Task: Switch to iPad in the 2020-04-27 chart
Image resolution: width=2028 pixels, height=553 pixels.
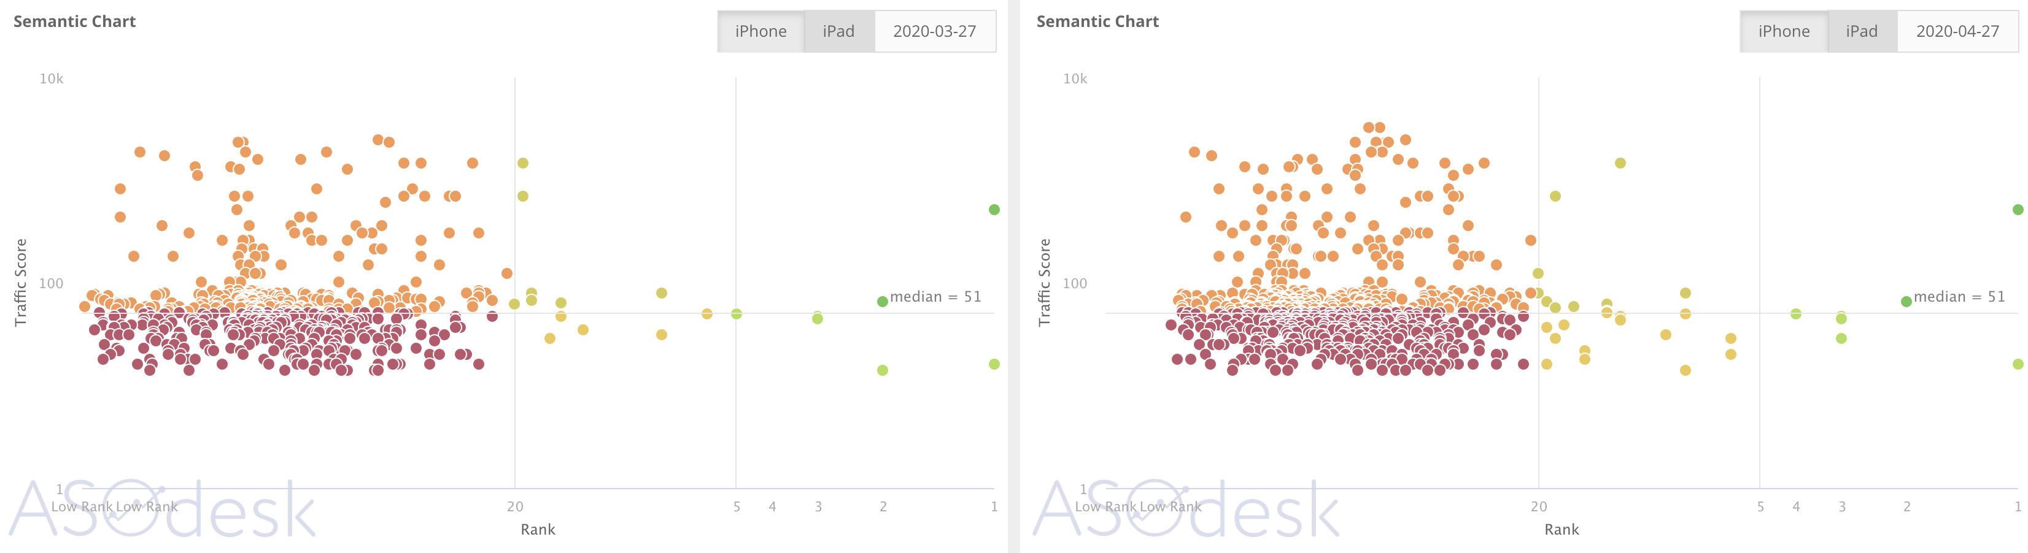Action: point(1861,31)
